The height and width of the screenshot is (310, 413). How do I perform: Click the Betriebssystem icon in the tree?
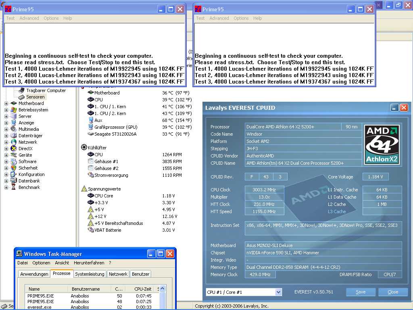(x=13, y=110)
